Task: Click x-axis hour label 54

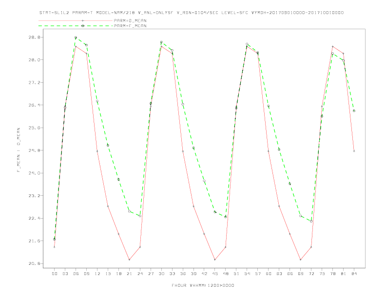Action: (247, 274)
